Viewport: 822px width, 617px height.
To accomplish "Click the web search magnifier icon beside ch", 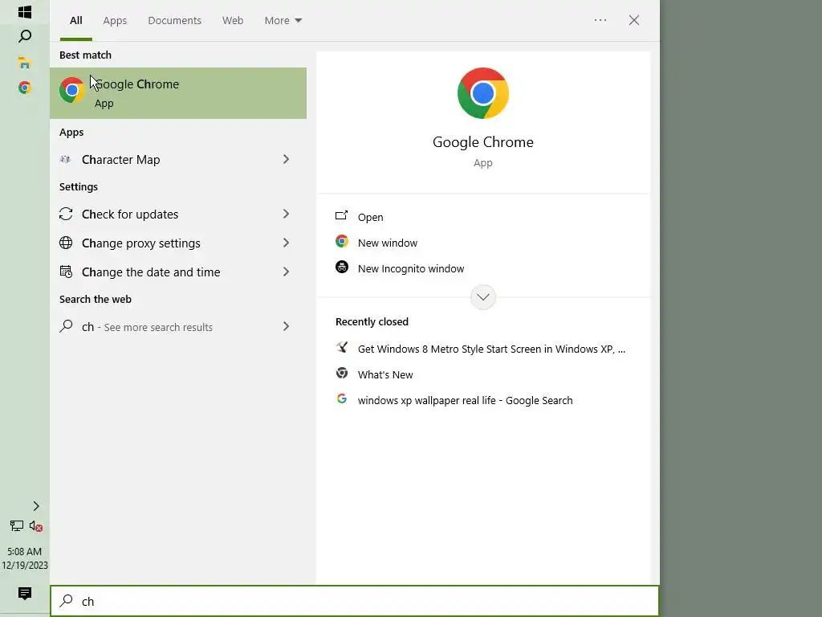I will point(66,326).
